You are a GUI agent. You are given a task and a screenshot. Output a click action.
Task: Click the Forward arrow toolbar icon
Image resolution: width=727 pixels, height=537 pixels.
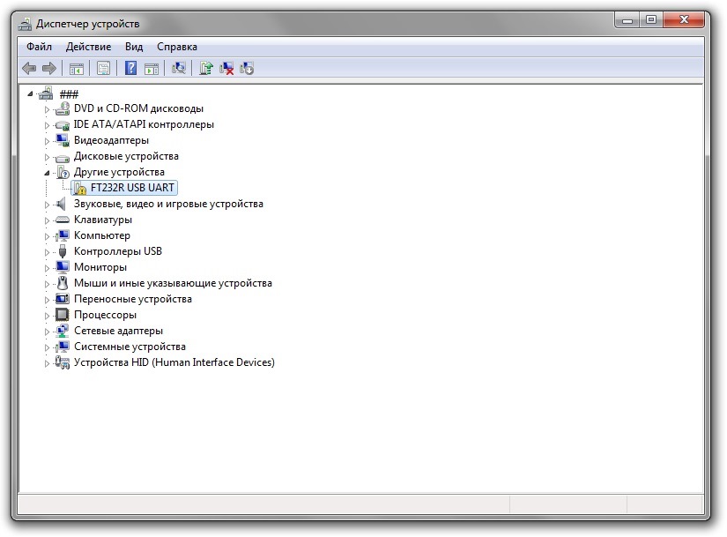pyautogui.click(x=49, y=69)
